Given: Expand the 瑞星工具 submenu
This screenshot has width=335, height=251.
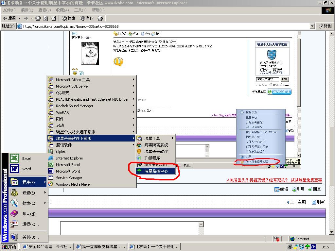Looking at the screenshot, I should (x=156, y=138).
